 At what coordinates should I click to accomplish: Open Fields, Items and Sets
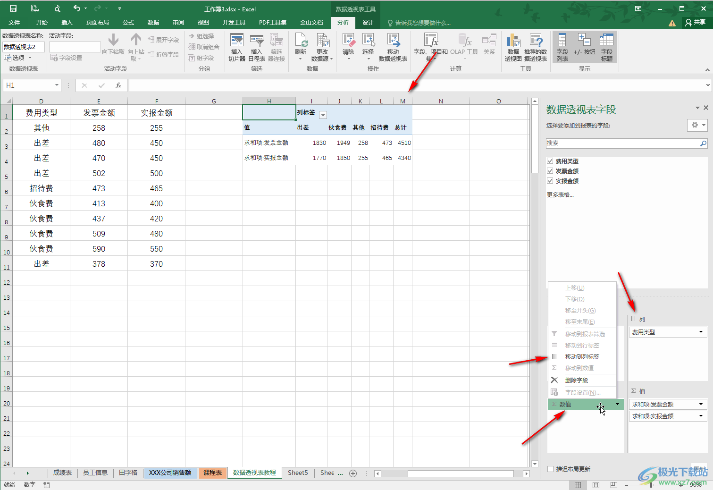[x=430, y=47]
